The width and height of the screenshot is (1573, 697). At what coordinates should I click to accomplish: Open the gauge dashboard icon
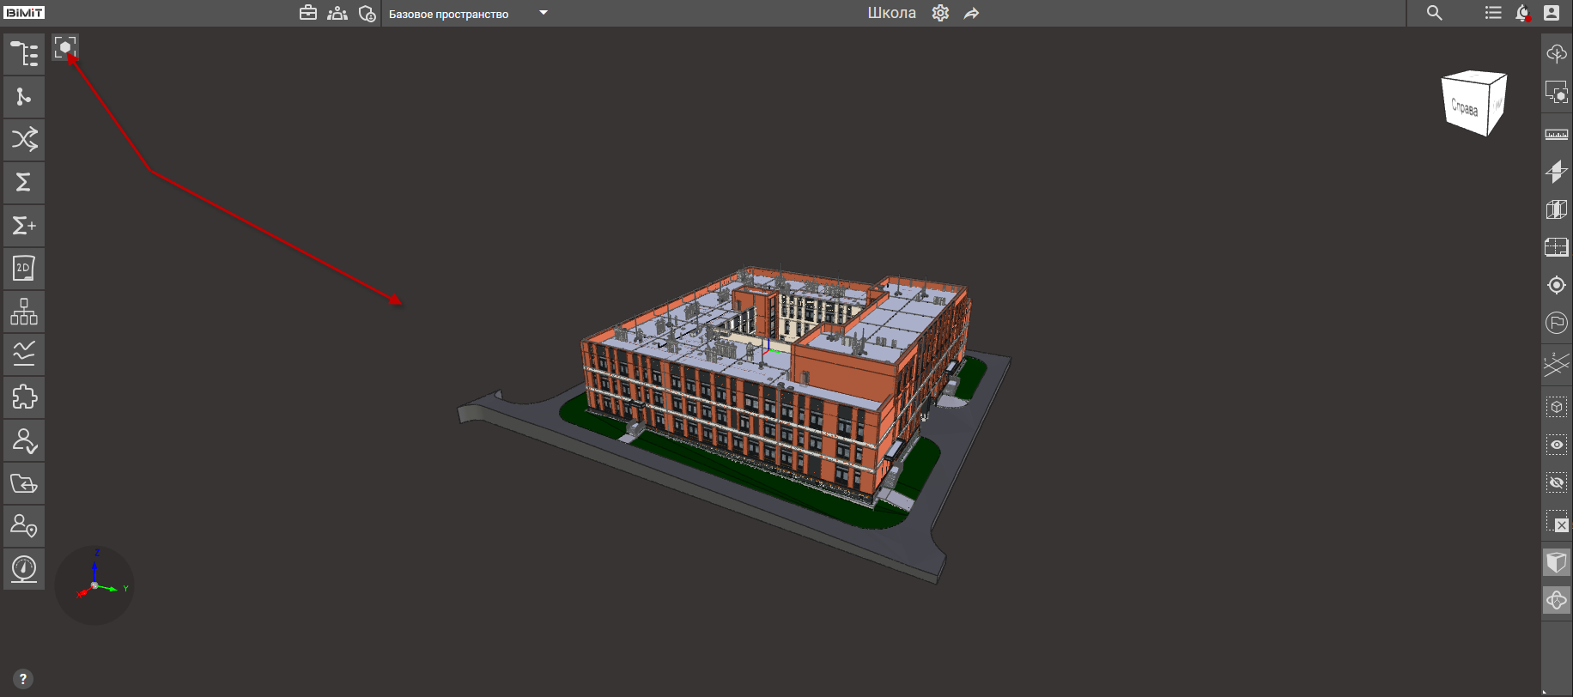24,569
